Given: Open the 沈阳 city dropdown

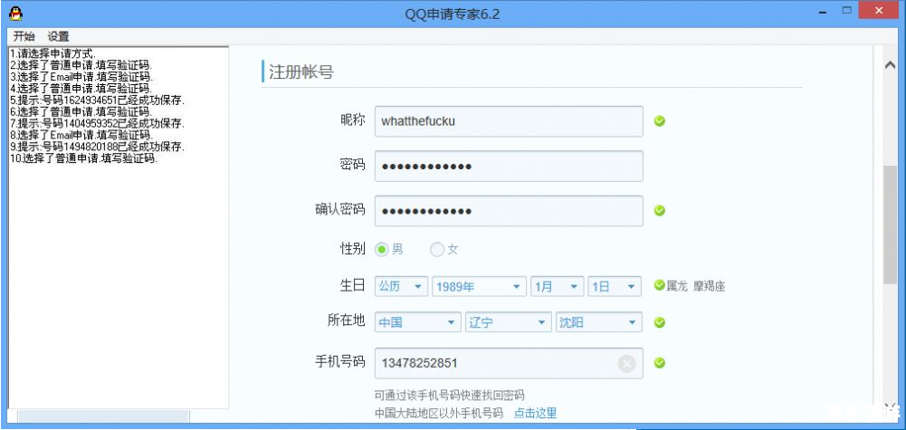Looking at the screenshot, I should (x=598, y=322).
